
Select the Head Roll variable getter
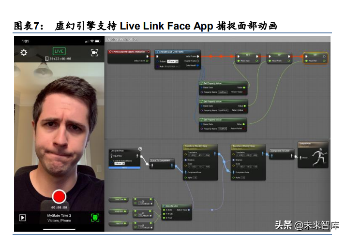point(119,223)
